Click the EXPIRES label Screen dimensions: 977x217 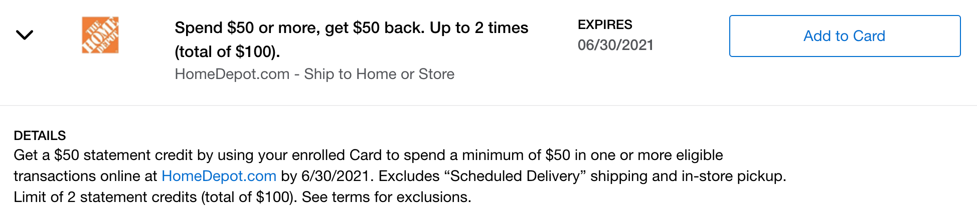pyautogui.click(x=605, y=24)
